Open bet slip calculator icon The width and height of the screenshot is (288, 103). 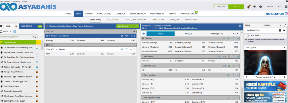[x=280, y=30]
